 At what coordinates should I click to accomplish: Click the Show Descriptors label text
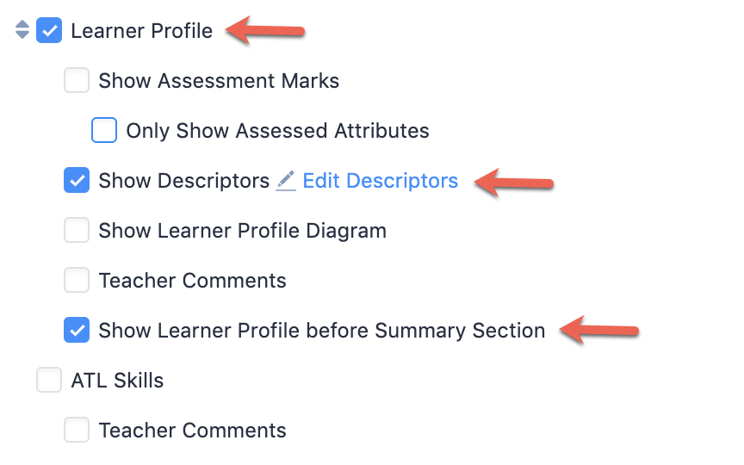pyautogui.click(x=183, y=181)
